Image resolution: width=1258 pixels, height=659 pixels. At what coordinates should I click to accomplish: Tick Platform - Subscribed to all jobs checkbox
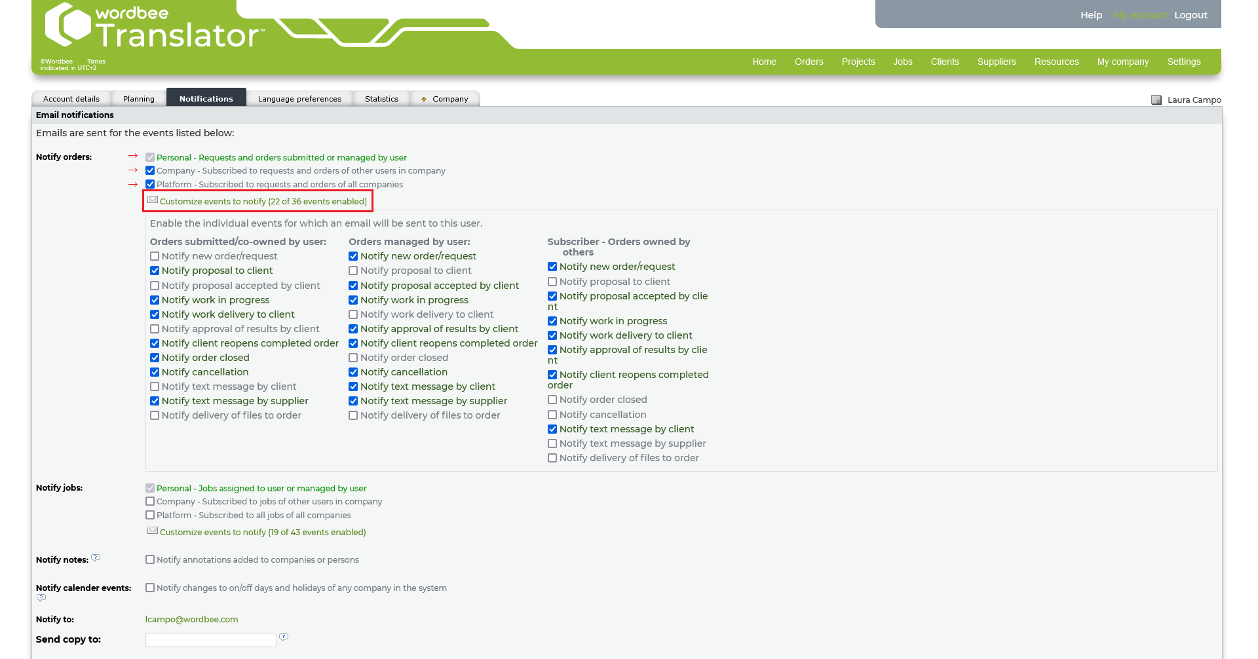[x=150, y=516]
